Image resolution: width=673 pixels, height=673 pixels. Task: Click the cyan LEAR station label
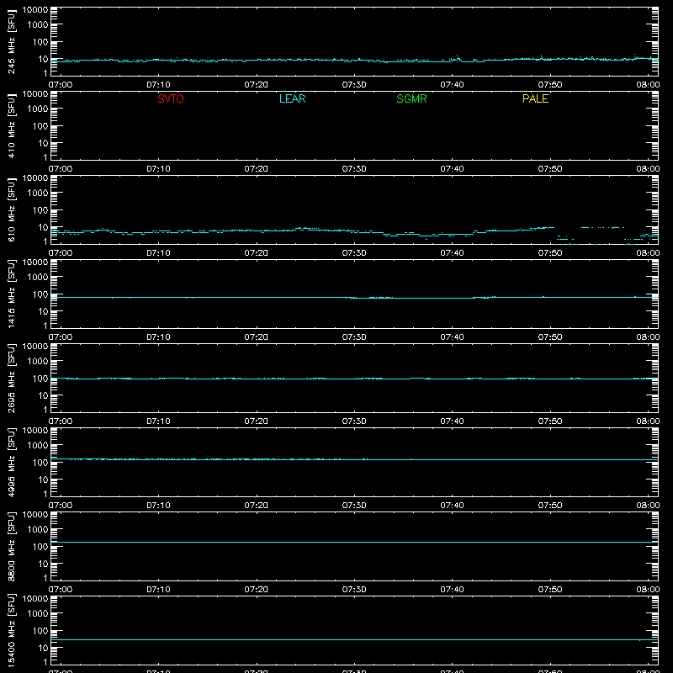tap(292, 98)
